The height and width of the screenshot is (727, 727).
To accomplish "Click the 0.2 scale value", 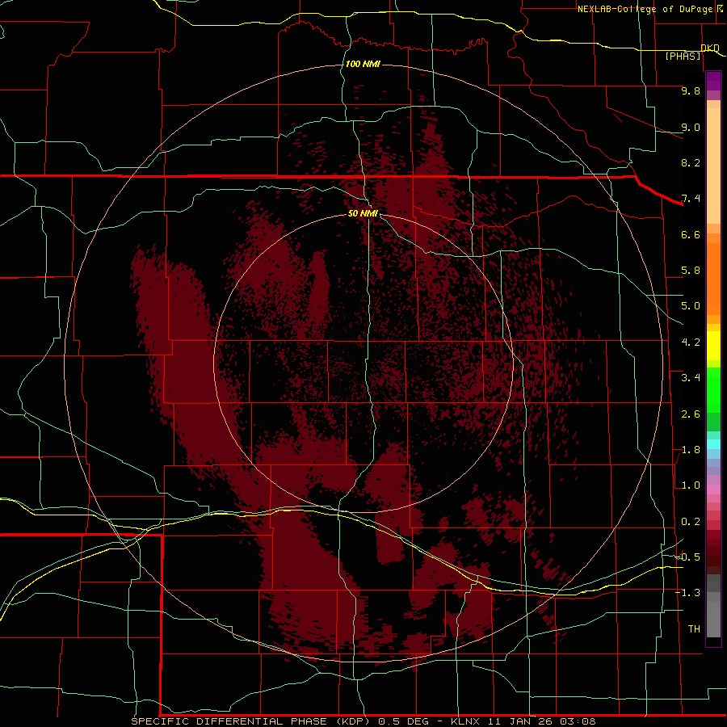I will click(691, 522).
